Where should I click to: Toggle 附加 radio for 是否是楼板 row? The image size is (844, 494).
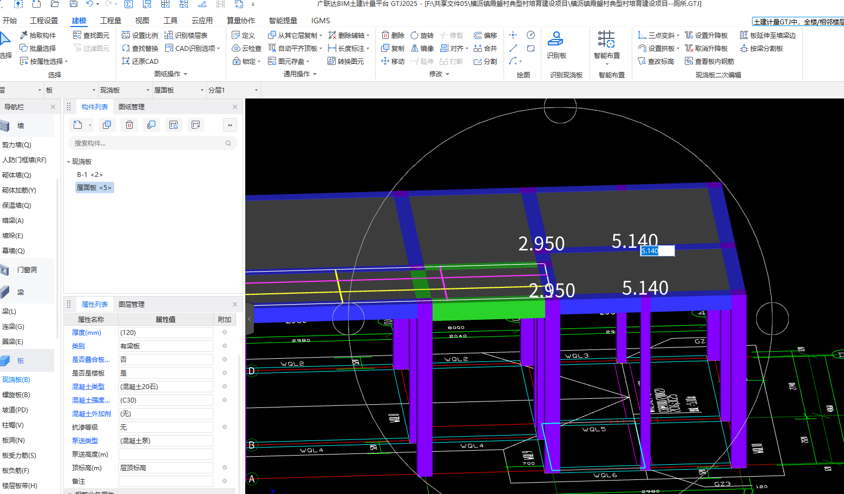point(225,373)
